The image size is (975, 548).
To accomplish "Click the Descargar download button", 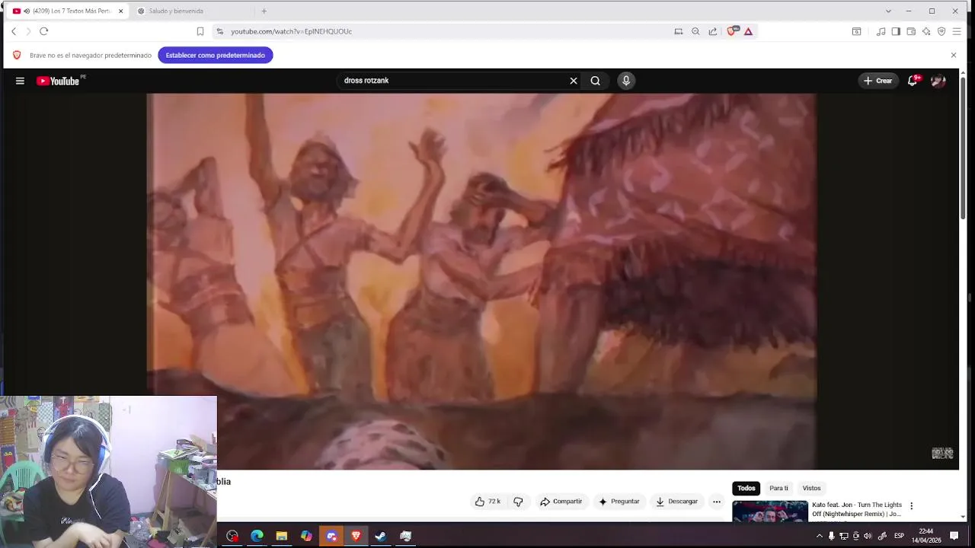I will [676, 502].
